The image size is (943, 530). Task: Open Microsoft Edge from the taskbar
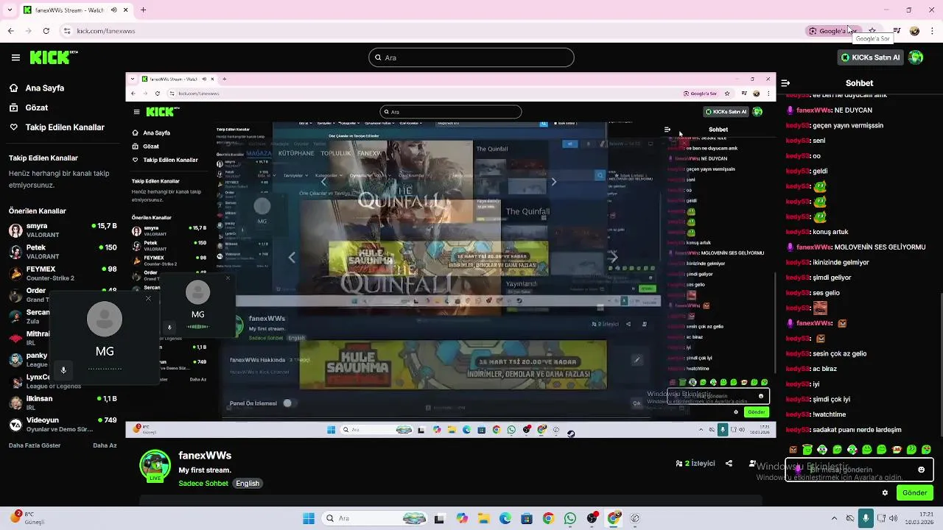(505, 518)
